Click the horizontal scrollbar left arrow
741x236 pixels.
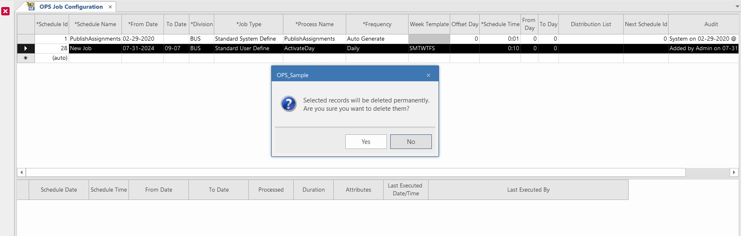pos(22,172)
